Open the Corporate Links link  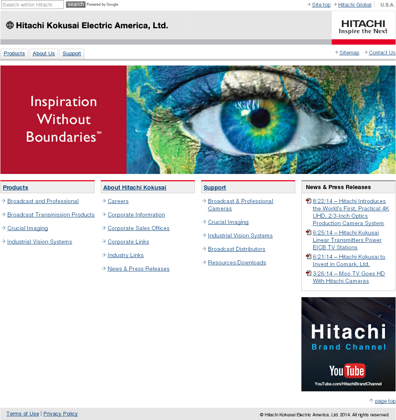128,242
